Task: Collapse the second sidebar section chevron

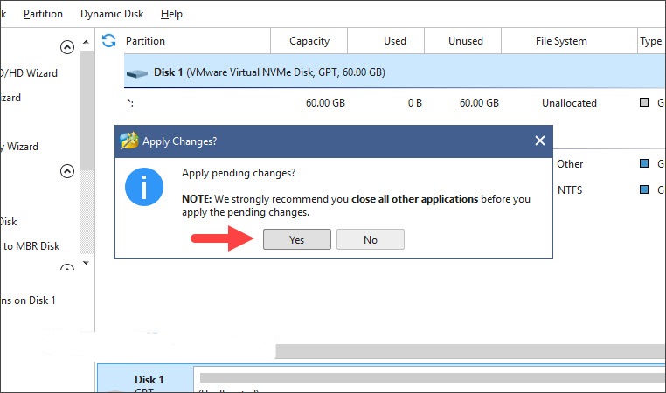Action: coord(67,171)
